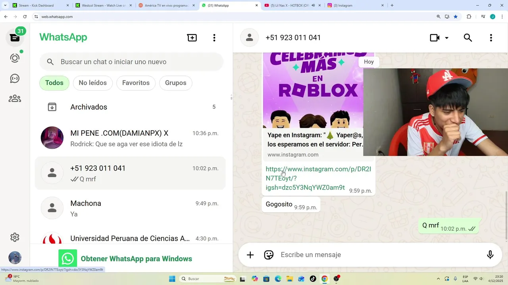Open chat list three-dot menu

coord(214,38)
